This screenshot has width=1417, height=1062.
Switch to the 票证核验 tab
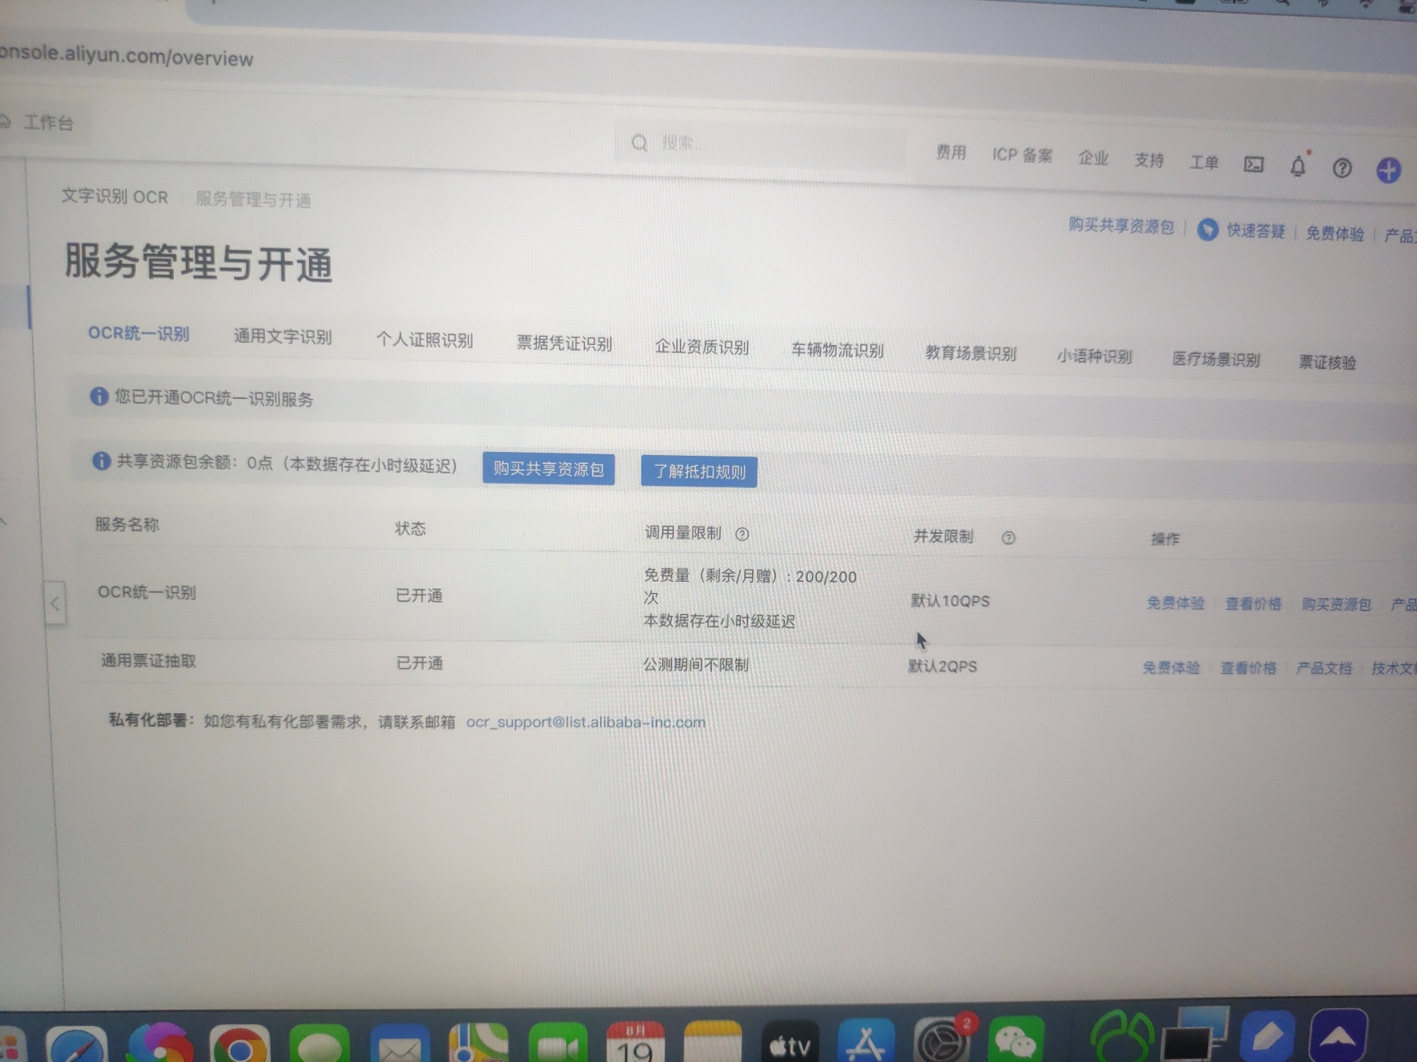(x=1328, y=362)
